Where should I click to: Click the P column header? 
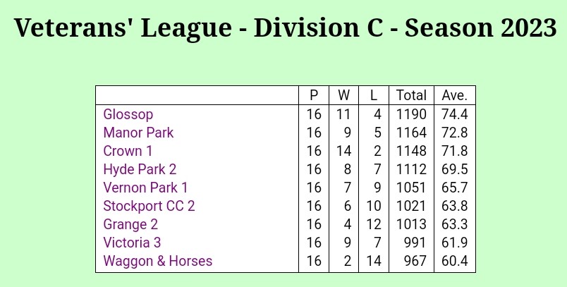314,95
